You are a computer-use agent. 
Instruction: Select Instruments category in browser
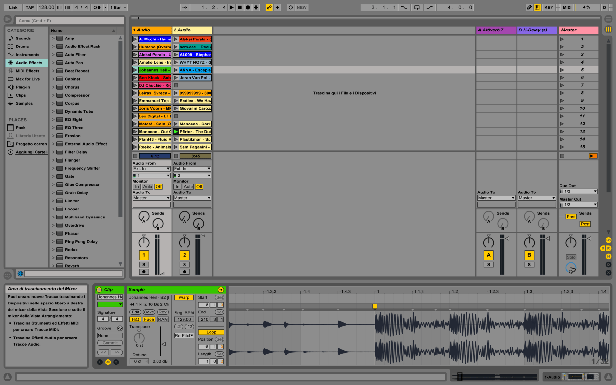point(27,55)
